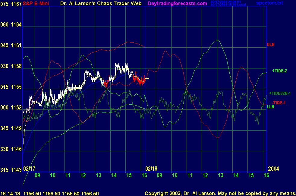Click the 16:14:18 timestamp in status line

[x=11, y=193]
